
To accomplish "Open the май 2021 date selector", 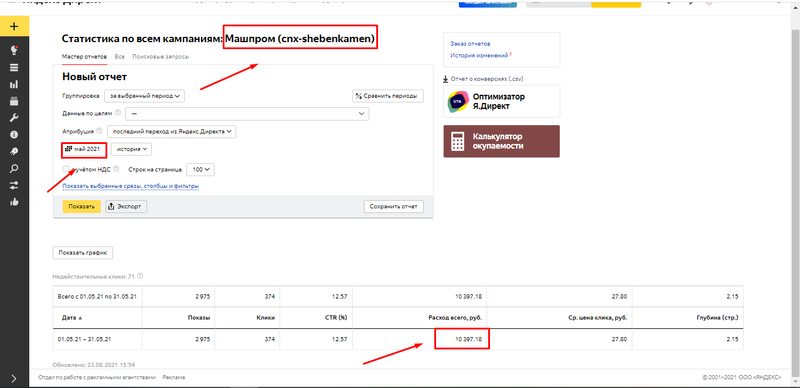I will coord(84,150).
